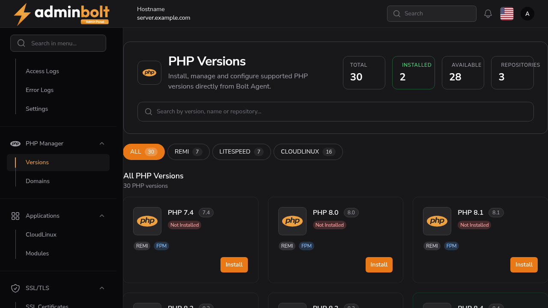The height and width of the screenshot is (308, 548).
Task: Click the menu search magnifier icon
Action: (x=21, y=43)
